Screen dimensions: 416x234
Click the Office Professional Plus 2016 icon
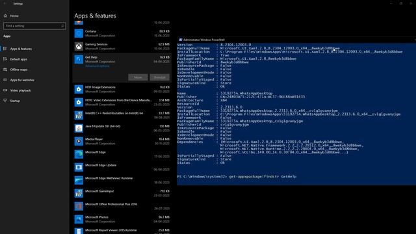pyautogui.click(x=79, y=207)
